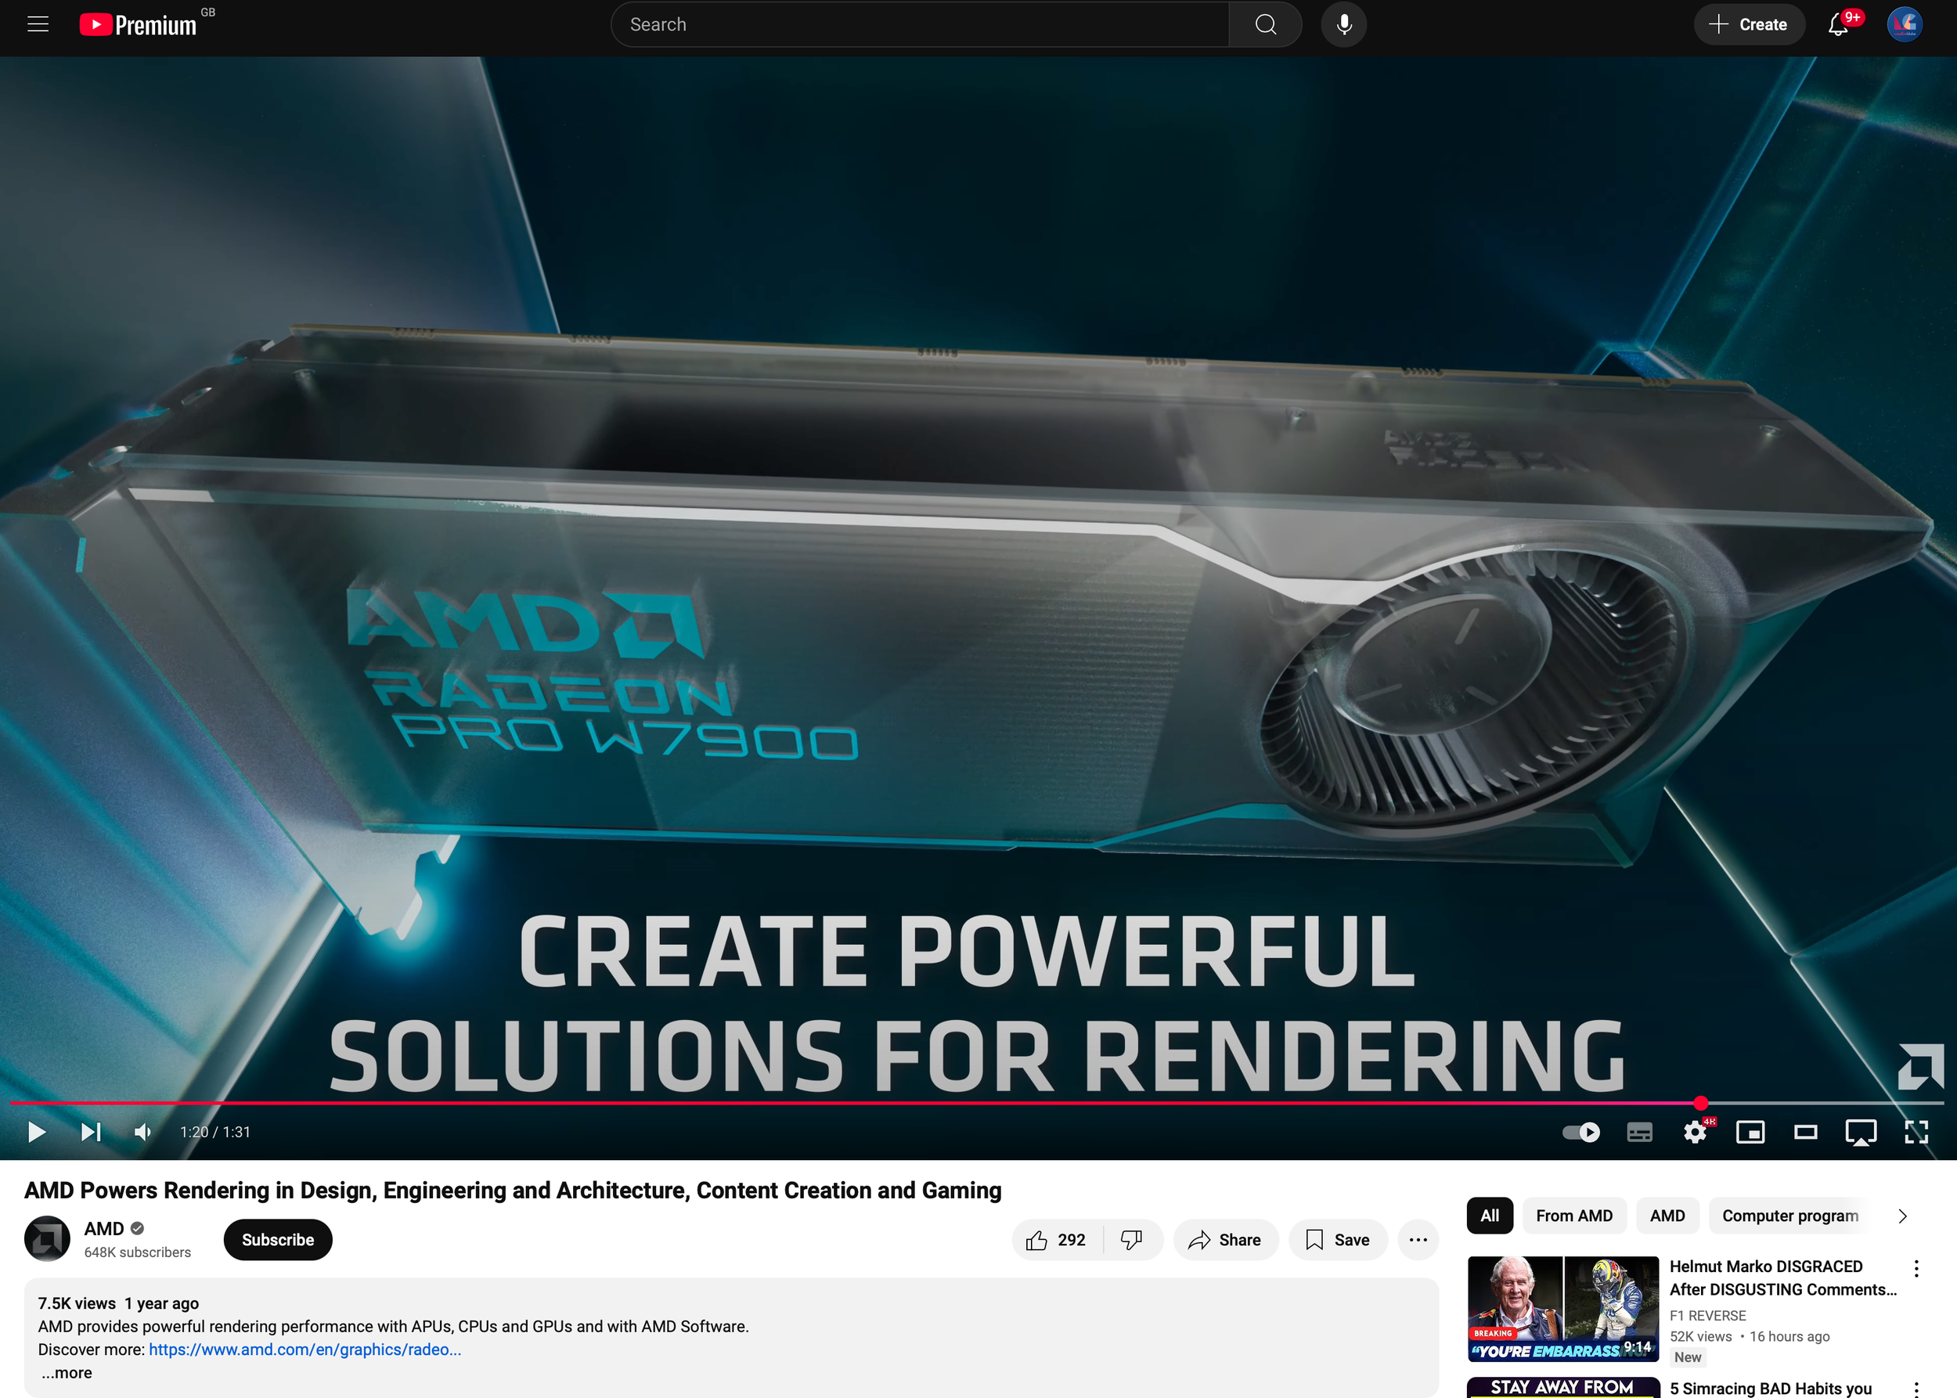The height and width of the screenshot is (1398, 1957).
Task: Open Helmut Marko video thumbnail
Action: point(1562,1309)
